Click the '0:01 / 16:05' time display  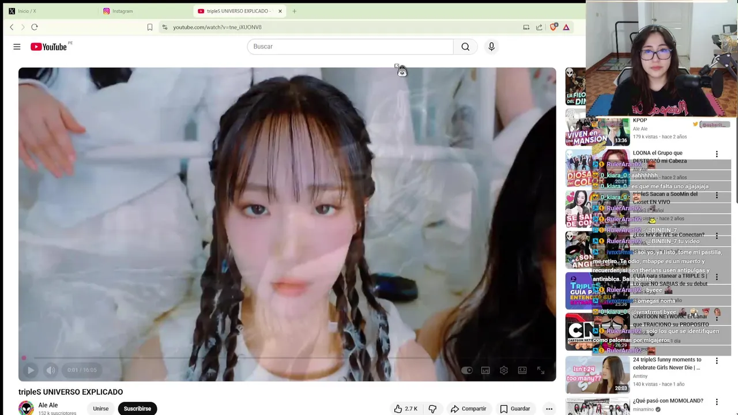click(x=82, y=370)
